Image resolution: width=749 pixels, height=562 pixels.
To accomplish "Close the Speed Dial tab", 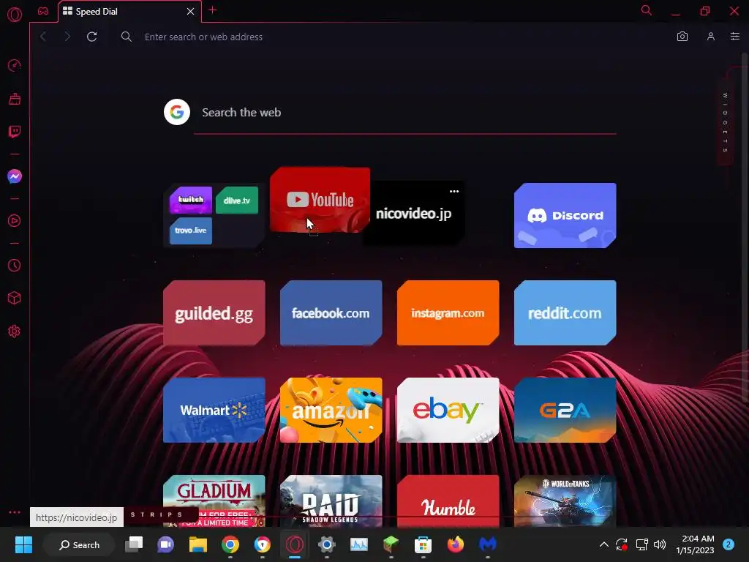I will (x=191, y=11).
